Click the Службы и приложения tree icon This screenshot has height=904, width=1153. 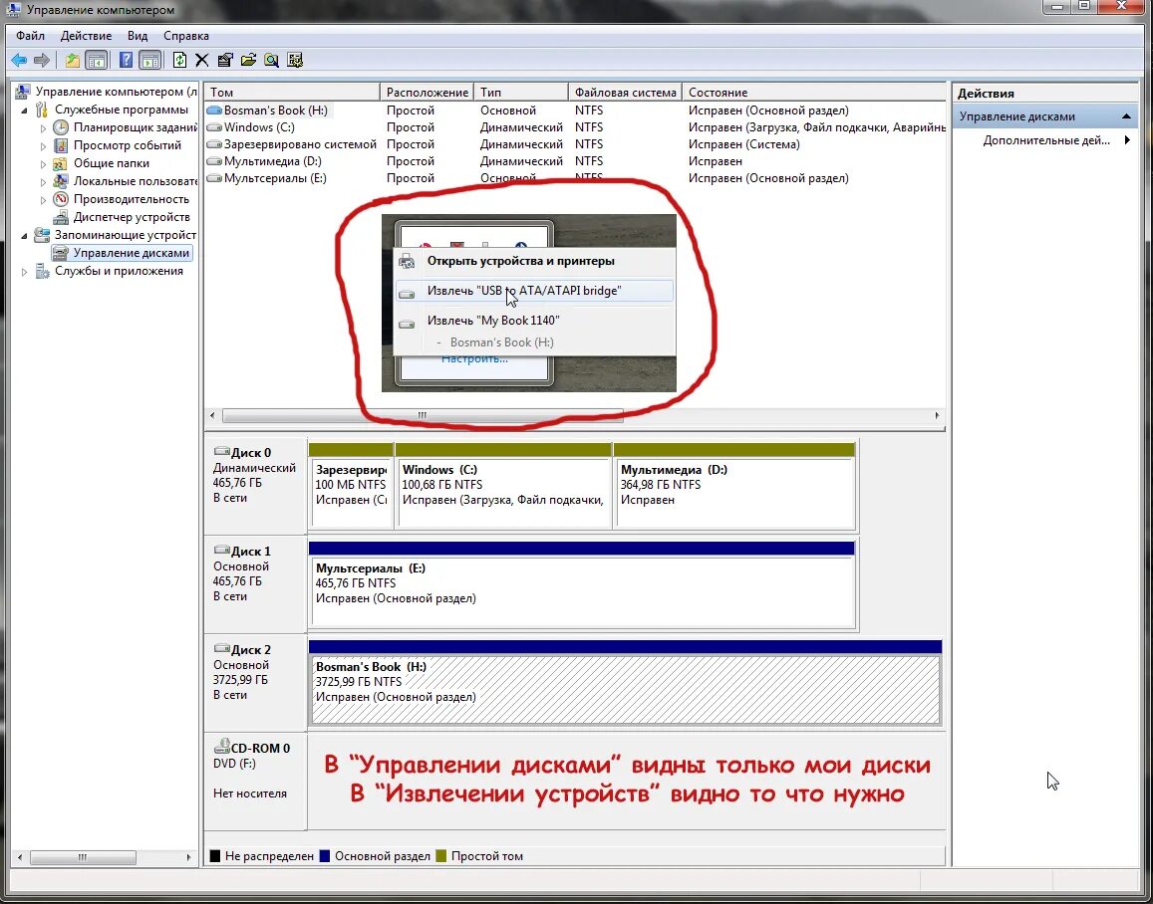[x=43, y=271]
